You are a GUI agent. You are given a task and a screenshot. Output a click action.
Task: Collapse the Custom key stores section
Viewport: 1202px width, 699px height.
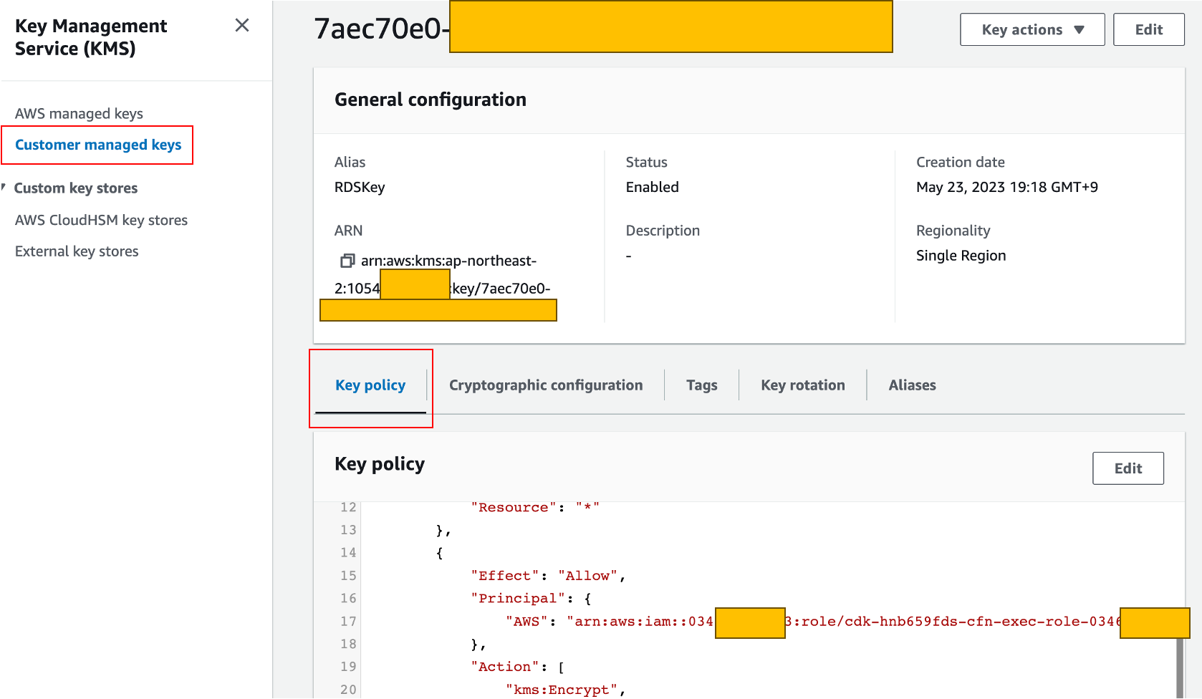[x=4, y=188]
